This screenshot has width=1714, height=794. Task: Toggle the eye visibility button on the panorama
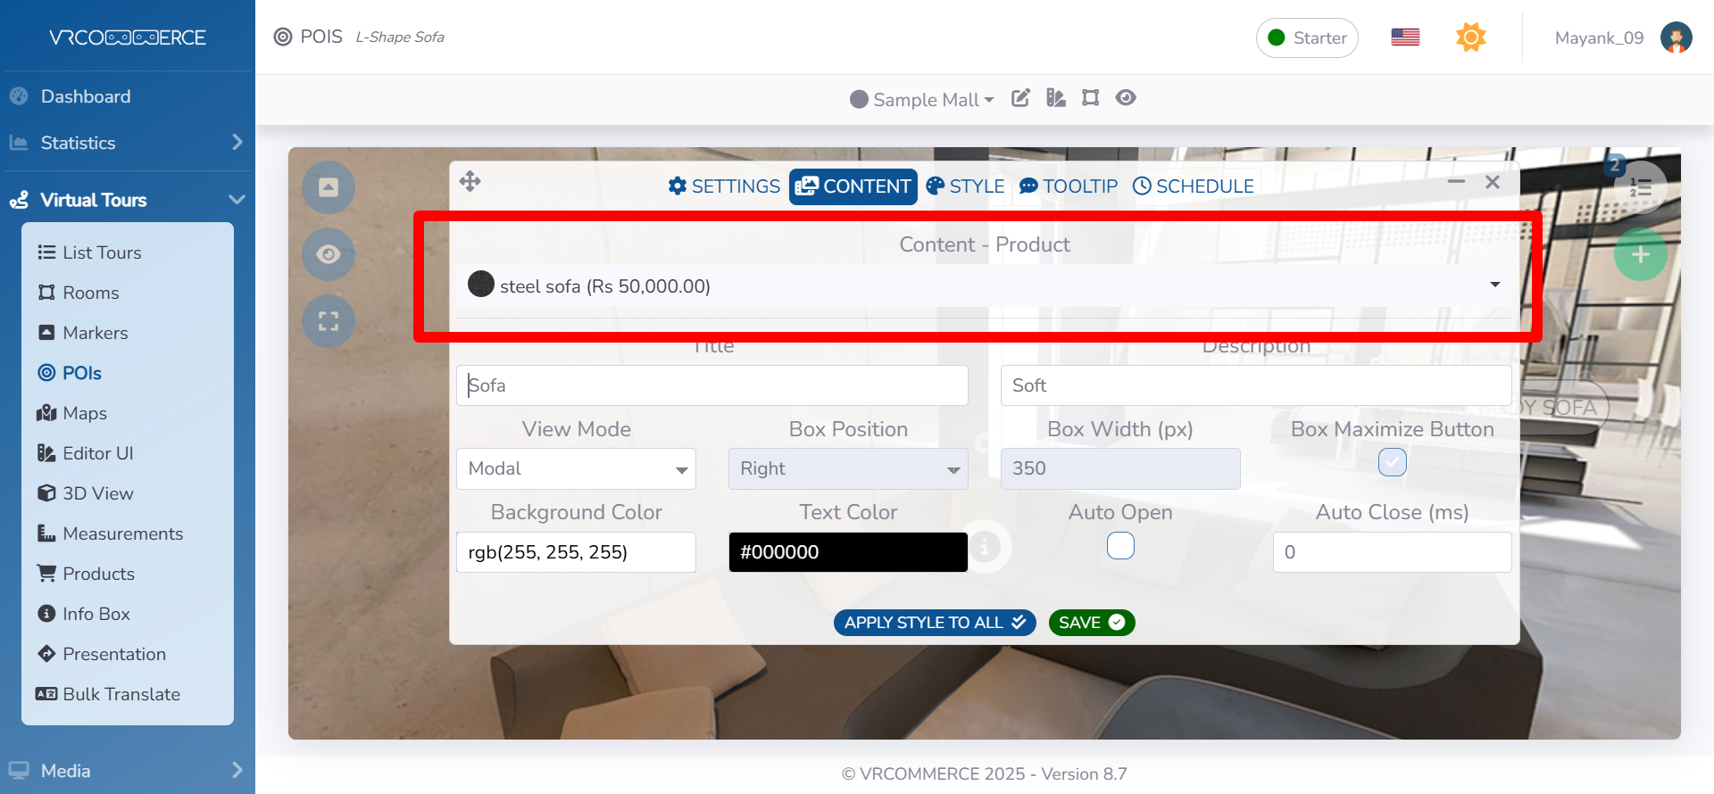[x=329, y=254]
